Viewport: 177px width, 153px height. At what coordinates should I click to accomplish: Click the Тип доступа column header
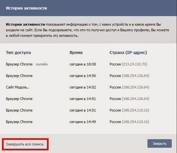18,53
